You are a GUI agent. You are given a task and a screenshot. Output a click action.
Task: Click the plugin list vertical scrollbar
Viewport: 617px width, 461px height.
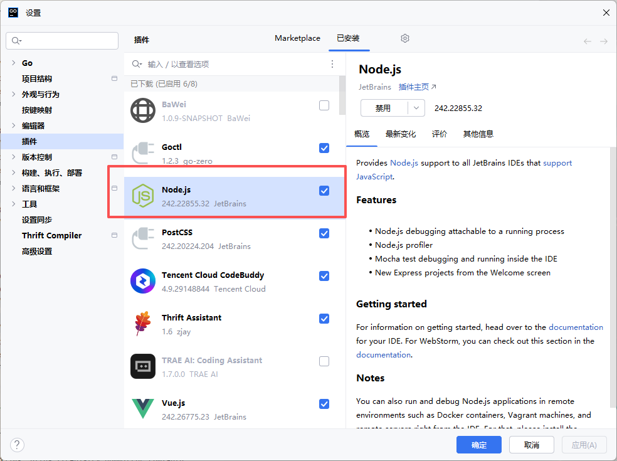pyautogui.click(x=342, y=95)
